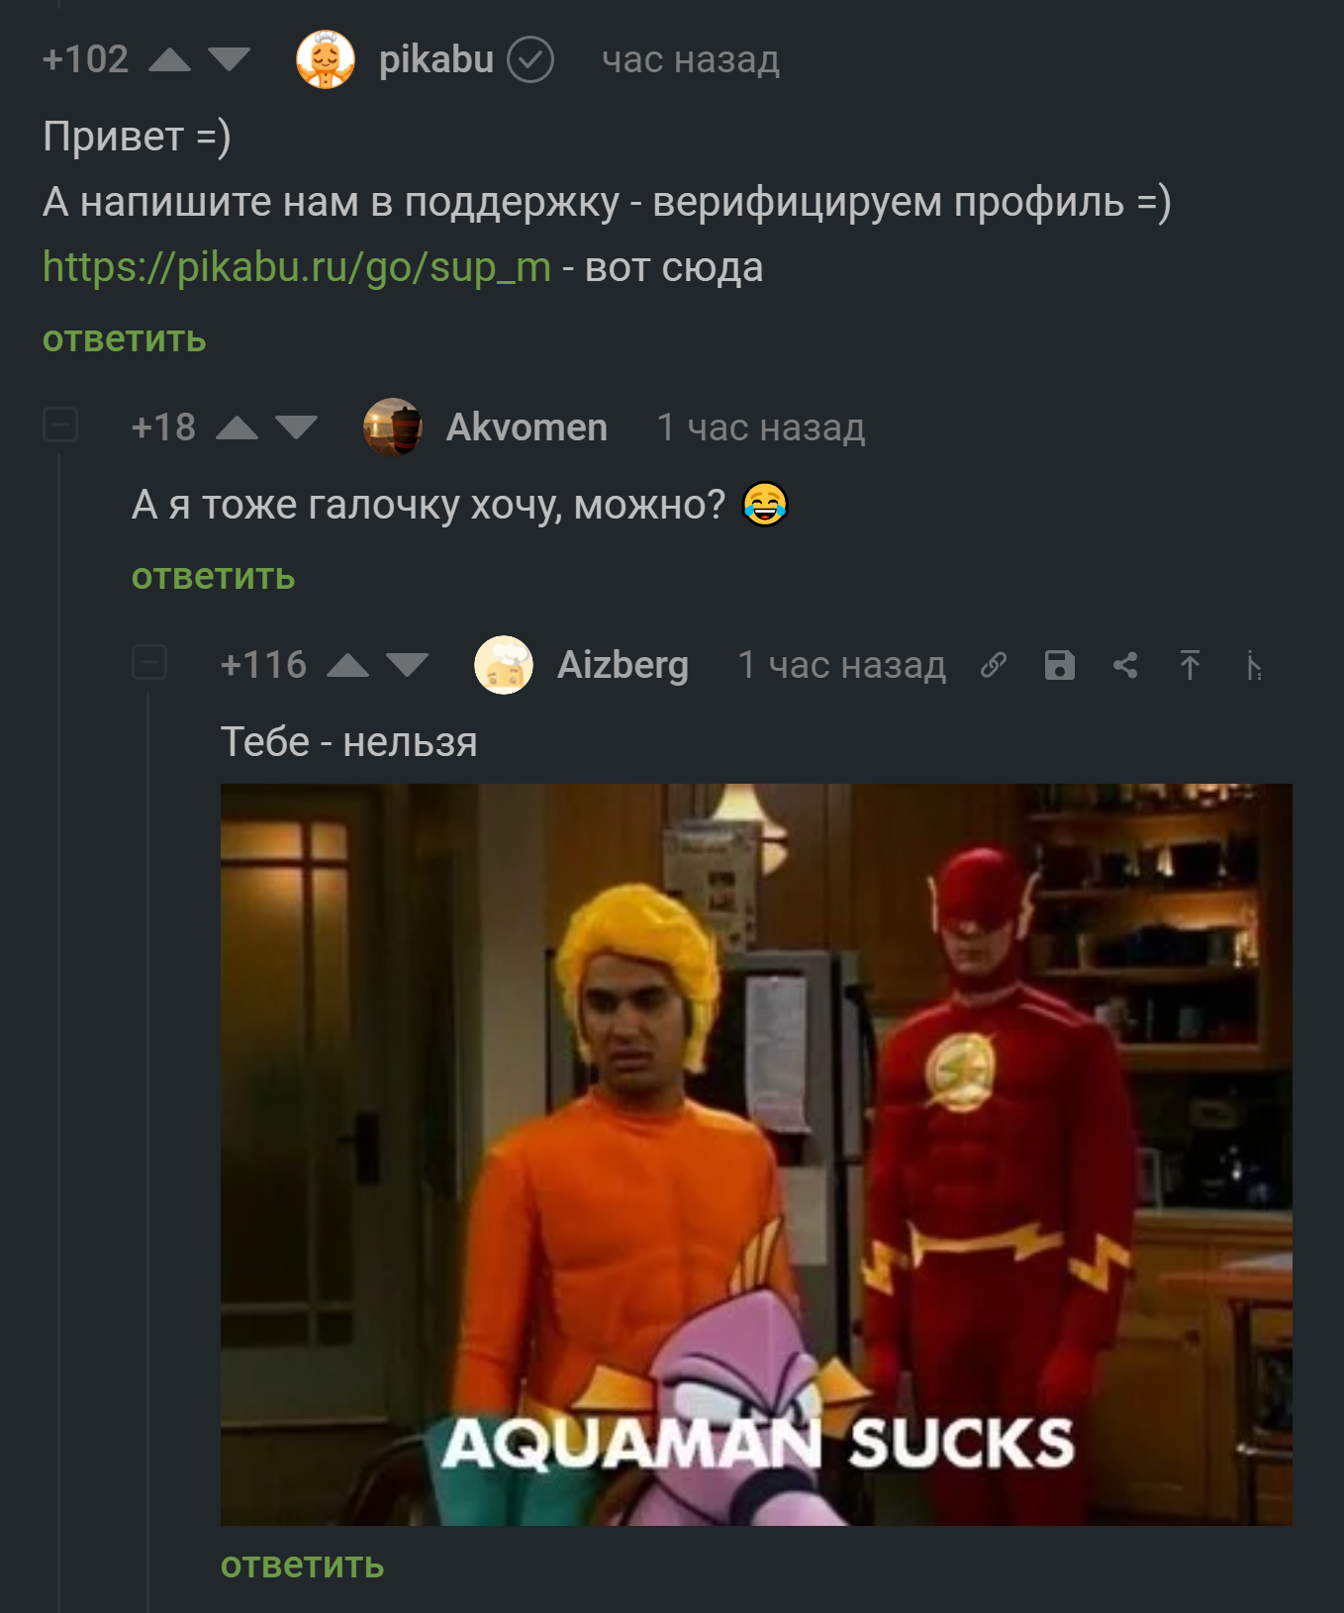
Task: Collapse Aizberg's comment thread
Action: click(149, 662)
